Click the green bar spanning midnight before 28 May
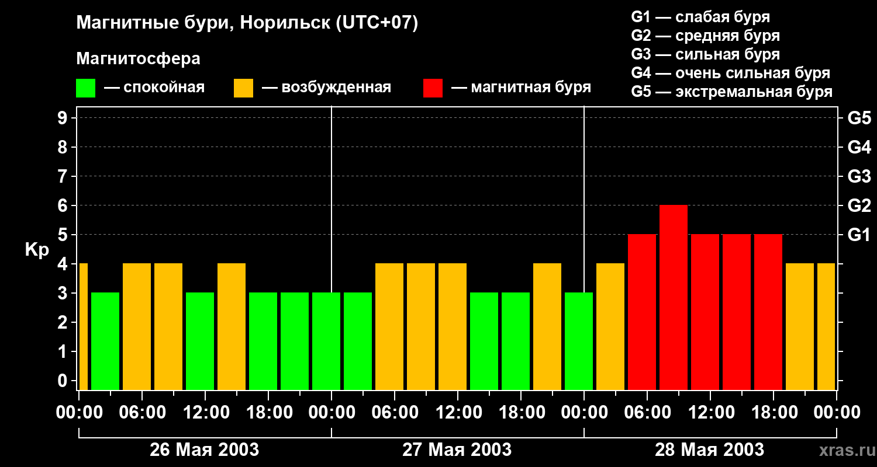Viewport: 877px width, 467px height. click(579, 341)
